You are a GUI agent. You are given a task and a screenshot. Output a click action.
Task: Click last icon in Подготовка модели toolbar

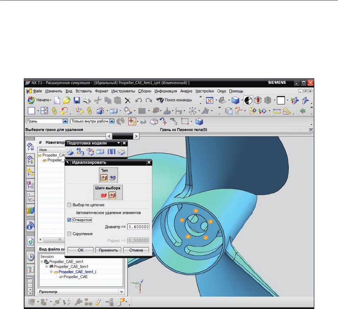tap(121, 152)
